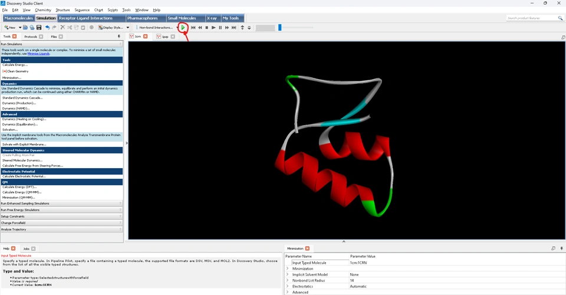Click the green Run play button
This screenshot has height=295, width=566.
pyautogui.click(x=183, y=28)
